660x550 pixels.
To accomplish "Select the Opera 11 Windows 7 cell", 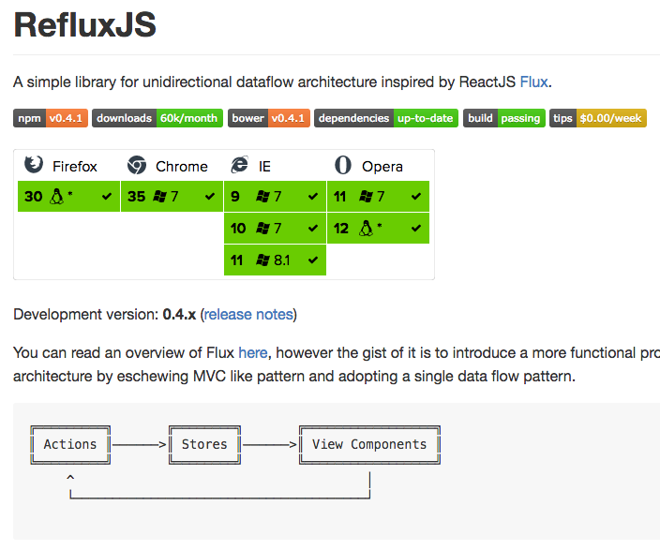I will 378,196.
